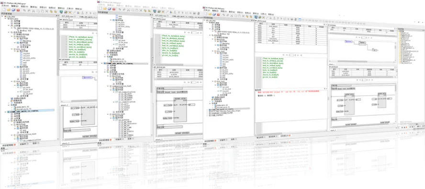Open the 文件 menu in the leftmost window

[3, 6]
